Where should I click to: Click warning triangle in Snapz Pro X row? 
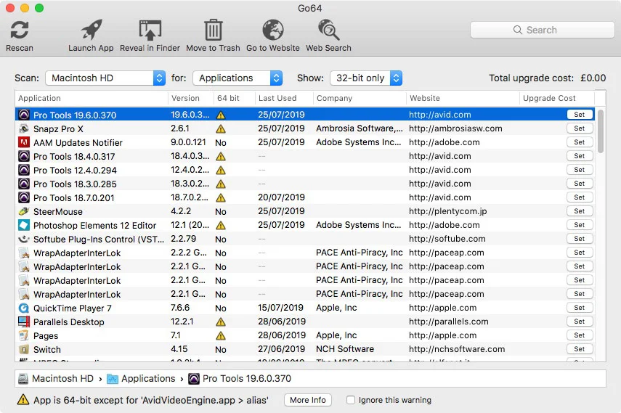point(221,128)
